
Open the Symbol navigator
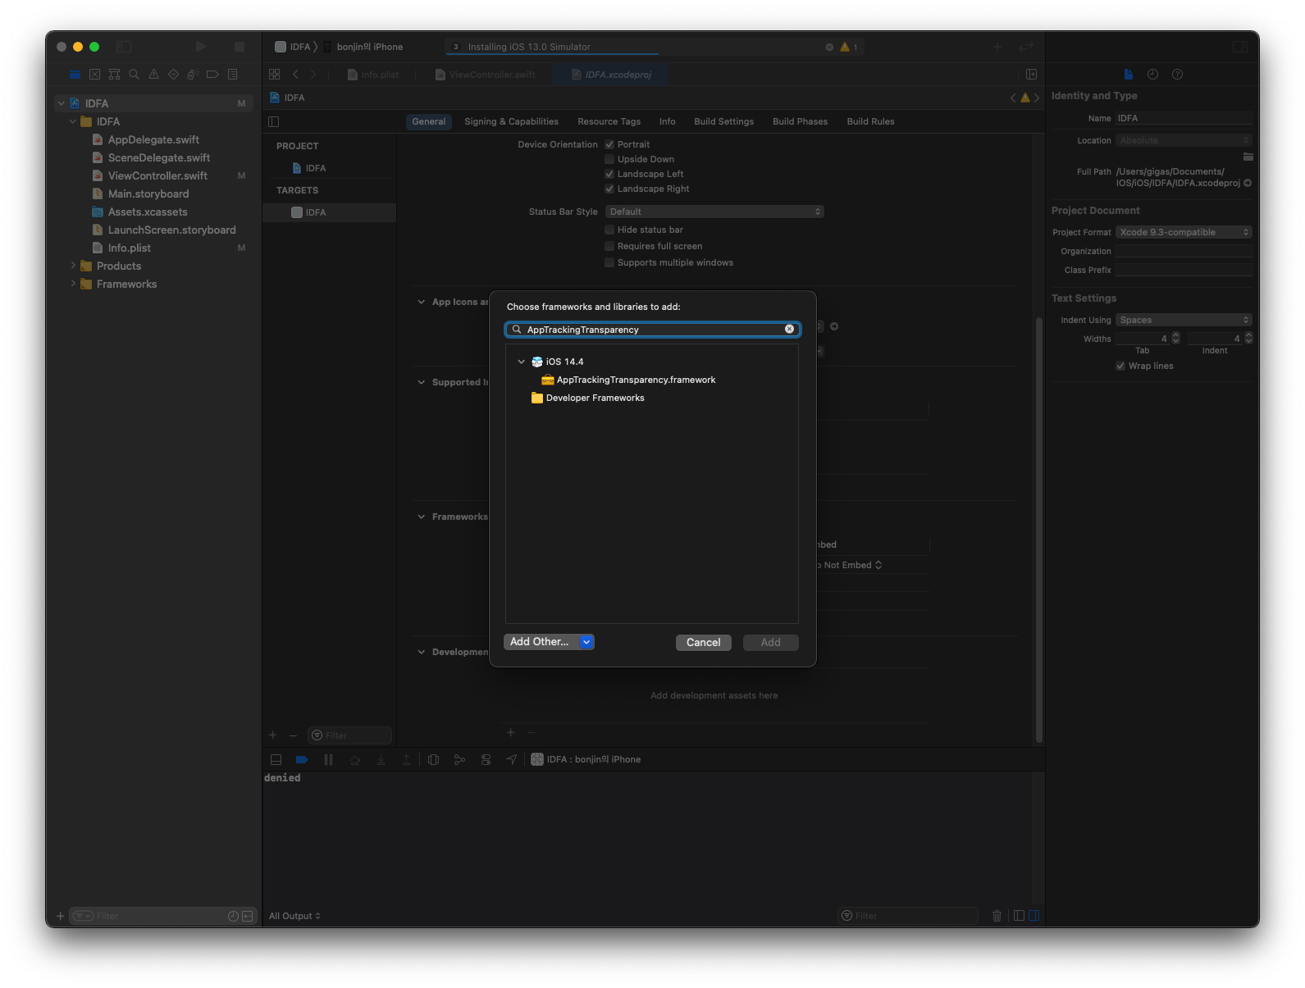114,75
